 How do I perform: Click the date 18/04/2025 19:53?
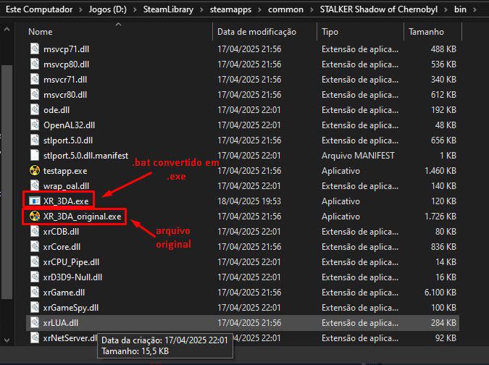click(x=249, y=201)
